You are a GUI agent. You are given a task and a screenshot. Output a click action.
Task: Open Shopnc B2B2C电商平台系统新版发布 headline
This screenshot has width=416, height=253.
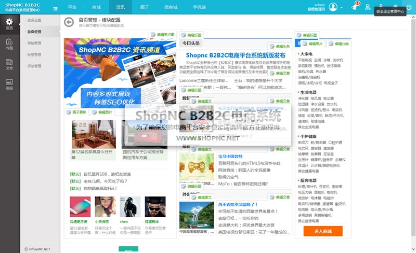[236, 55]
